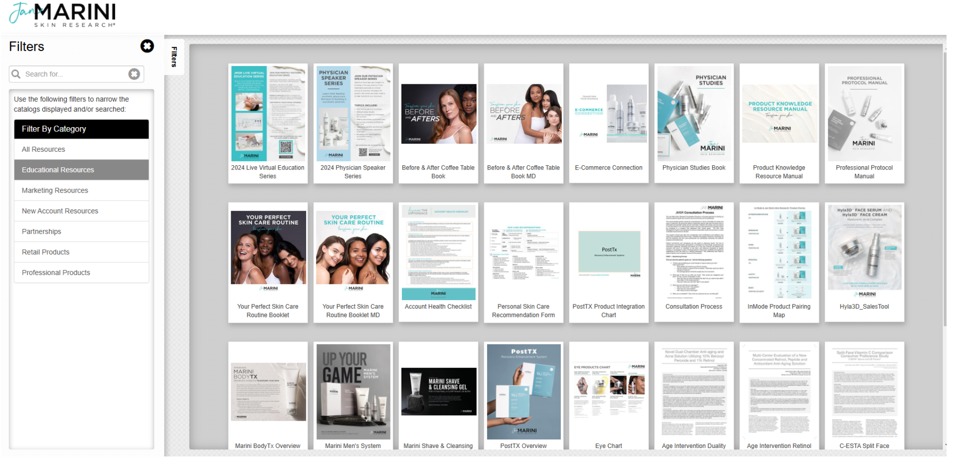Image resolution: width=964 pixels, height=472 pixels.
Task: Select Partnerships category
Action: coord(82,232)
